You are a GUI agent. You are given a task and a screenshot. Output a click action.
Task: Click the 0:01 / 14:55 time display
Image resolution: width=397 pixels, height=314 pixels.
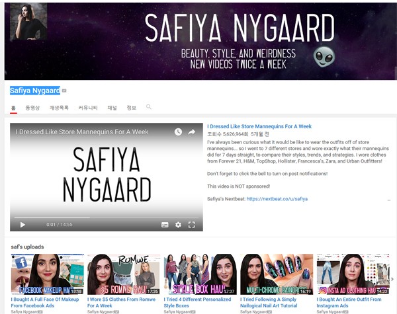60,225
